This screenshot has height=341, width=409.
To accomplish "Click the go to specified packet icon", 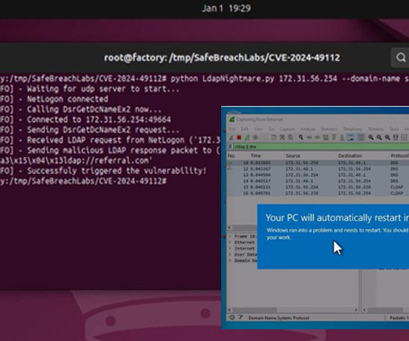I will pyautogui.click(x=325, y=137).
